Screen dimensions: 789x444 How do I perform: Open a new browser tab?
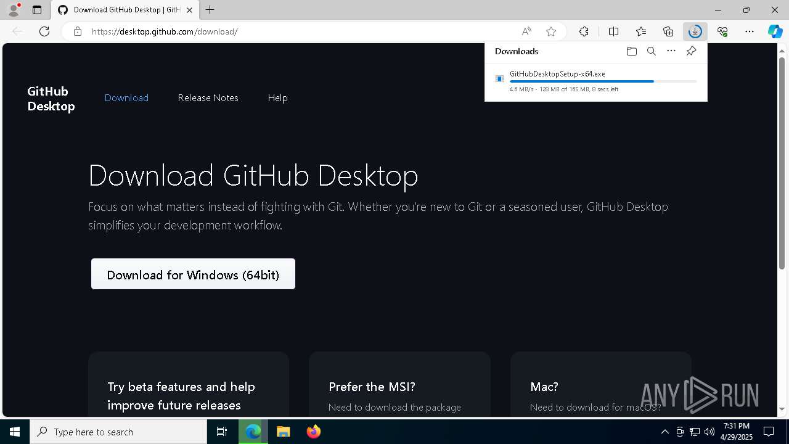click(210, 10)
